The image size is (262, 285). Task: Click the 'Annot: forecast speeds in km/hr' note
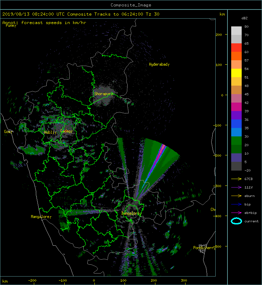pyautogui.click(x=44, y=23)
